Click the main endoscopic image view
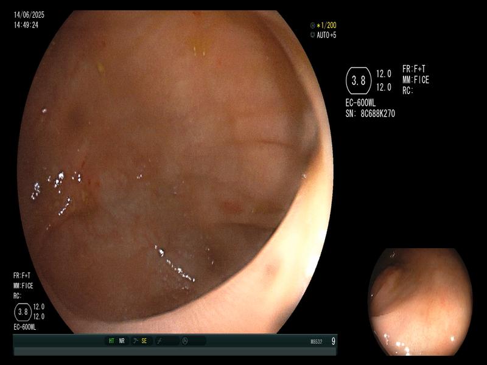 (x=175, y=172)
